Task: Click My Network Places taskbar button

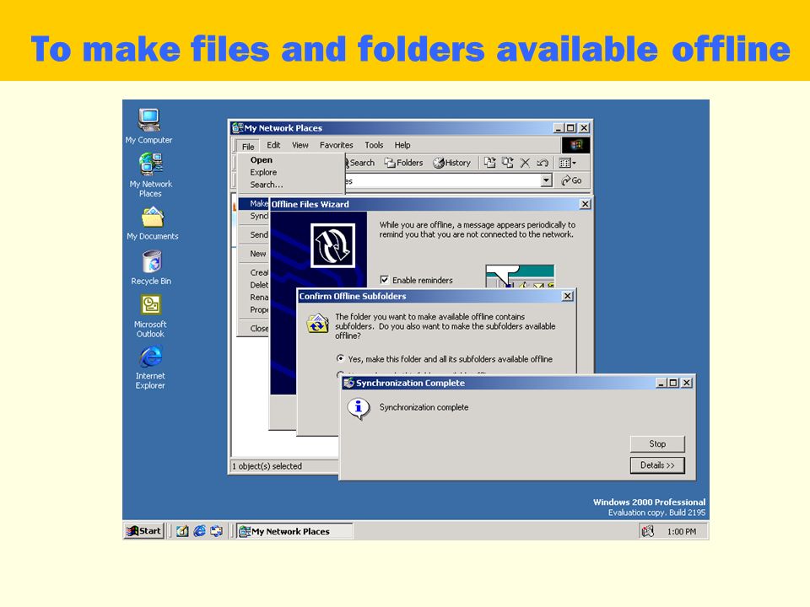Action: [x=294, y=531]
